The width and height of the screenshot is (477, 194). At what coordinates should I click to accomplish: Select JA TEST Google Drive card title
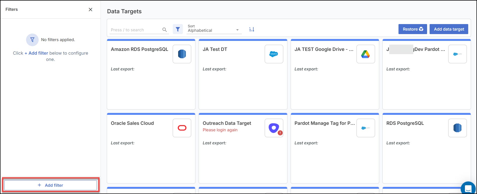click(x=324, y=49)
